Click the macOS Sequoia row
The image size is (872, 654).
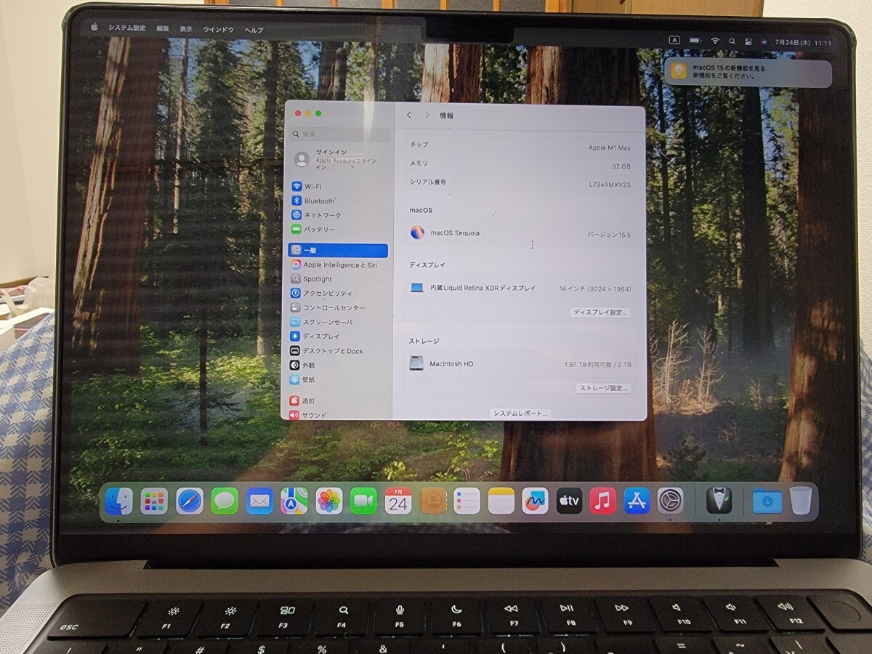coord(520,234)
